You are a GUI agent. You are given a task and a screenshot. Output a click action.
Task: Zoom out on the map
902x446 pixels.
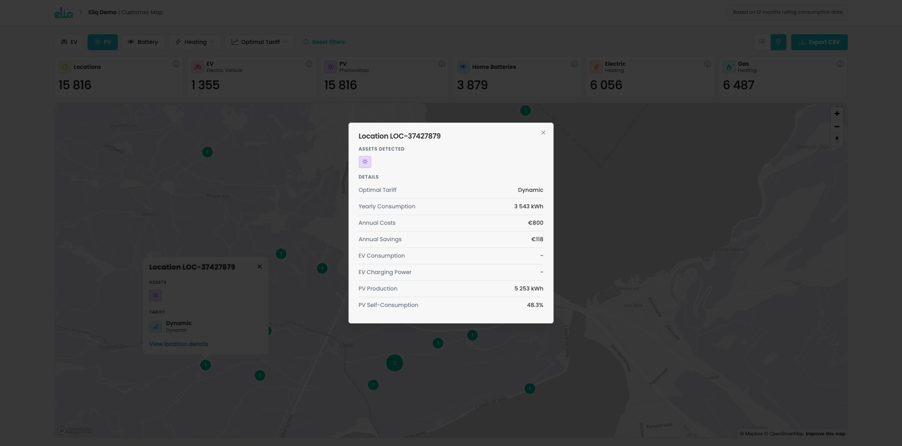837,127
